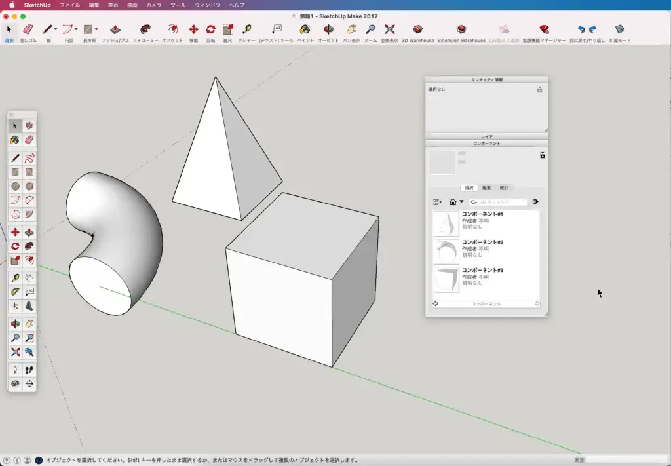Pick the Freehand tool in the floating palette
Image resolution: width=671 pixels, height=466 pixels.
click(29, 159)
